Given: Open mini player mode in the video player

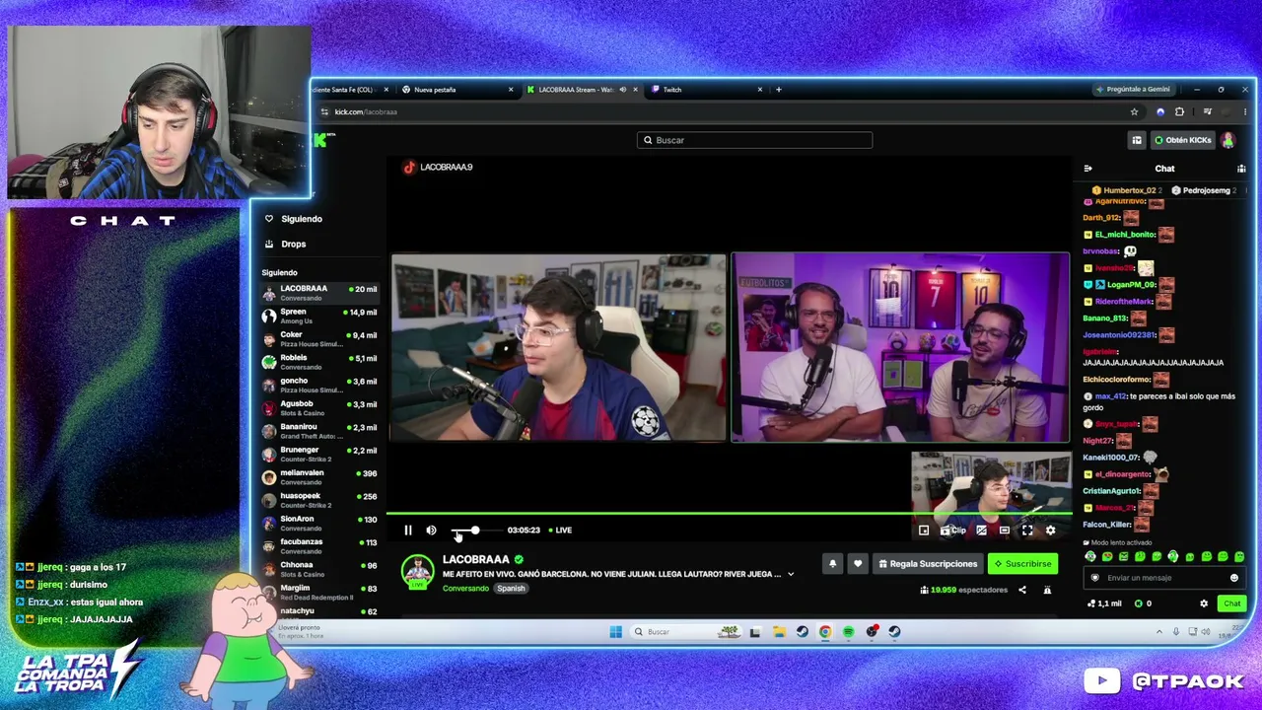Looking at the screenshot, I should pyautogui.click(x=924, y=531).
